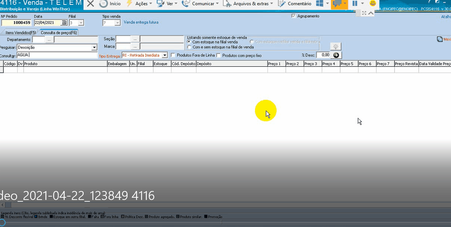The image size is (451, 227).
Task: Click the Preço 1 column header
Action: click(x=276, y=64)
